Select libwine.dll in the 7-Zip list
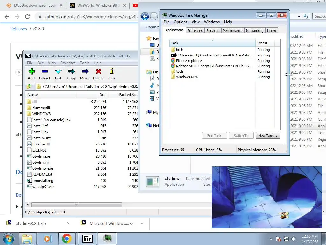Viewport: 326px width, 245px height. tap(41, 144)
